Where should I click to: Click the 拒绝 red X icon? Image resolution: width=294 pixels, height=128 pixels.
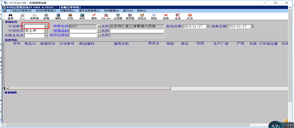(x=166, y=17)
